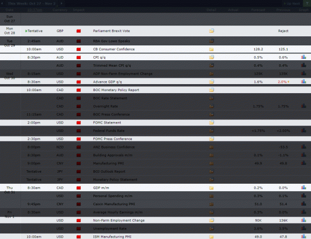The width and height of the screenshot is (311, 239).
Task: Show graph for CAD GDP m/m
Action: pos(304,188)
